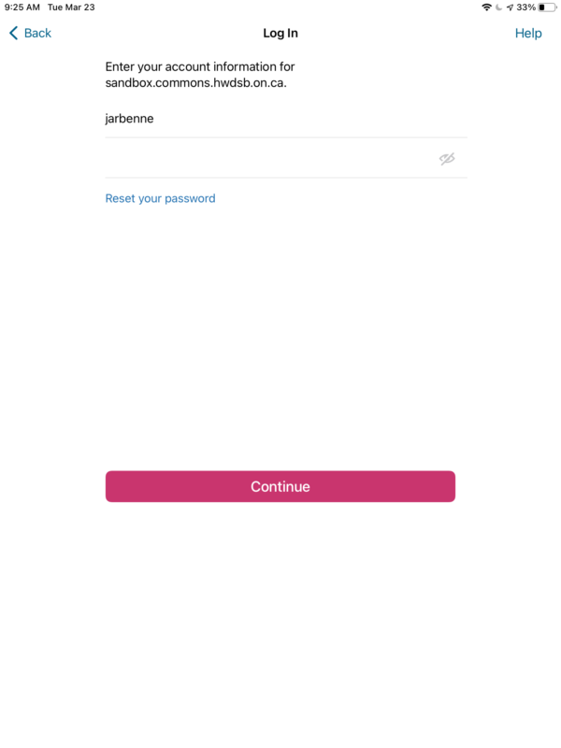
Task: Open the Help page
Action: [528, 34]
